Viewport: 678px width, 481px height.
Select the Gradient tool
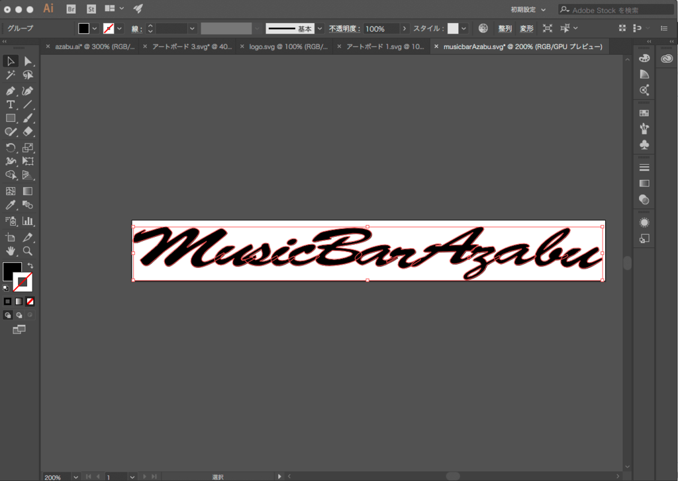pos(28,191)
